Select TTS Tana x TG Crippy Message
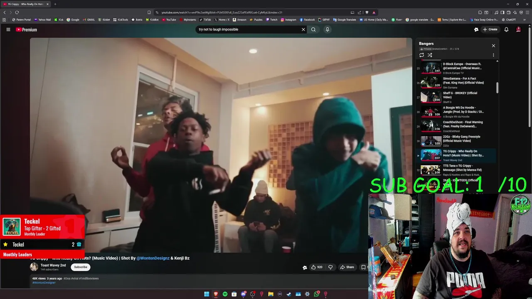 (456, 170)
